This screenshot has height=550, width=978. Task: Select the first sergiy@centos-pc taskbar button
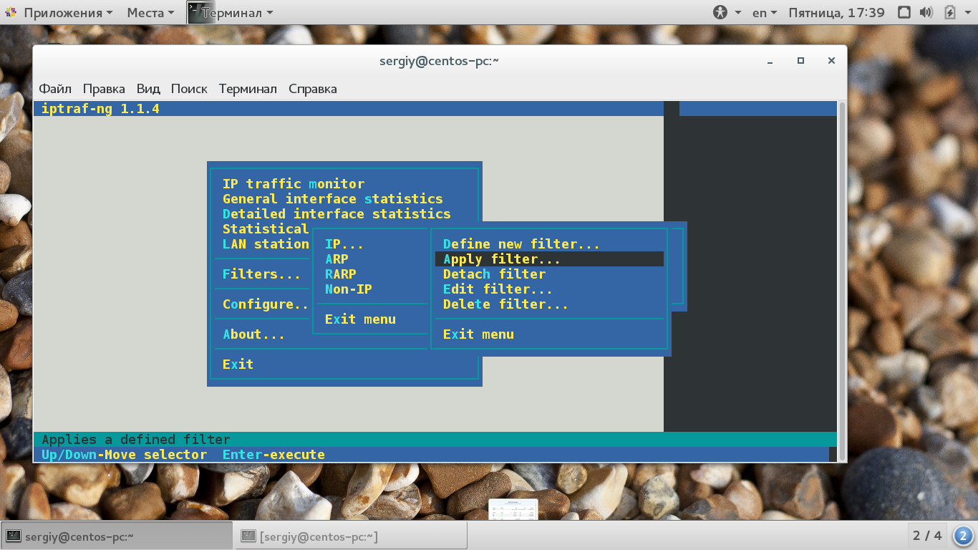click(117, 536)
